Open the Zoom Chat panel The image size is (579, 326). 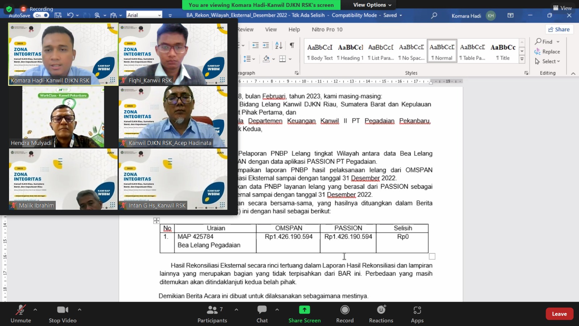pyautogui.click(x=262, y=314)
